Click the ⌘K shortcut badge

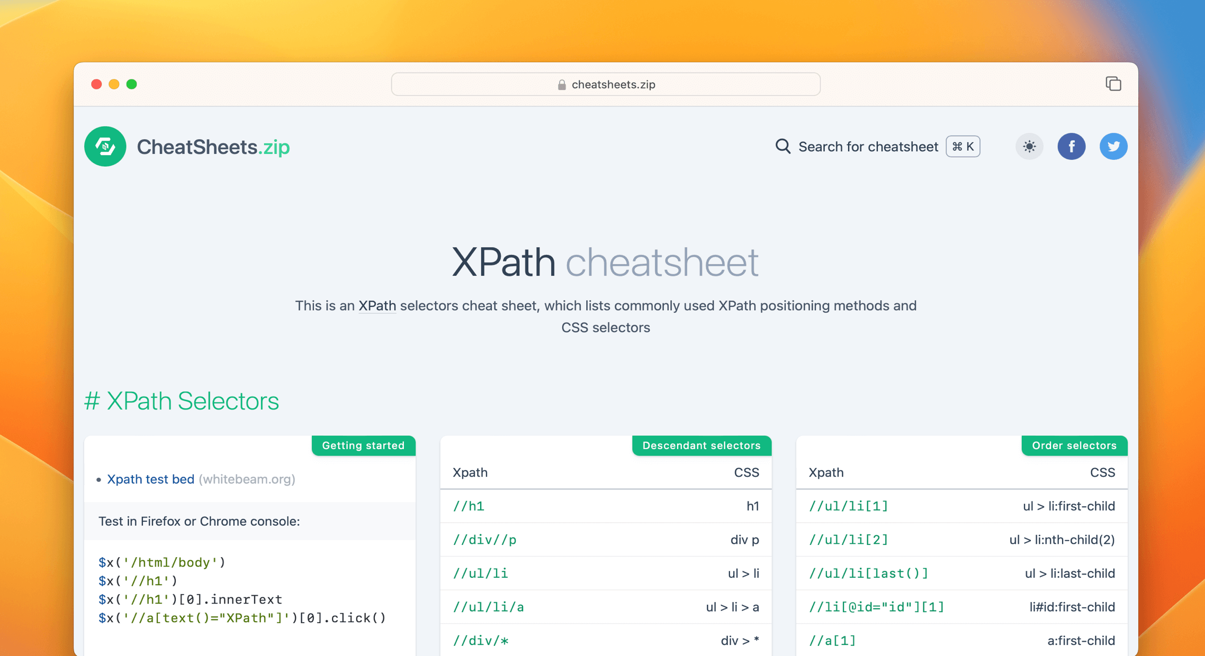[963, 147]
